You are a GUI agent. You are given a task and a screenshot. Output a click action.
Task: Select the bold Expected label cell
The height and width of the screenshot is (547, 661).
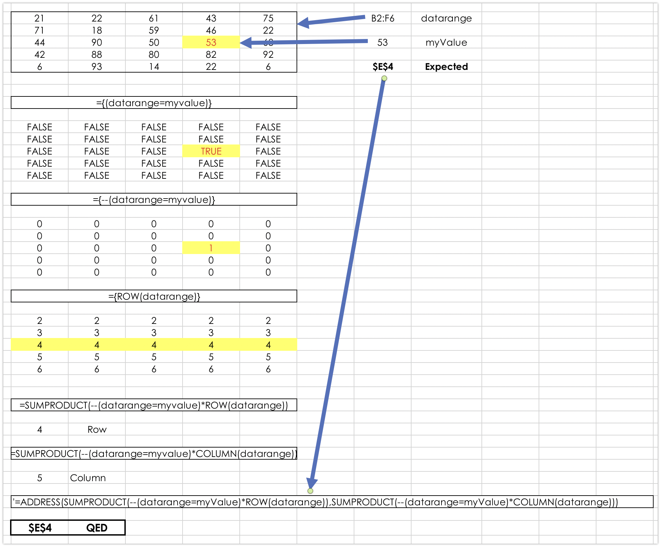coord(446,67)
